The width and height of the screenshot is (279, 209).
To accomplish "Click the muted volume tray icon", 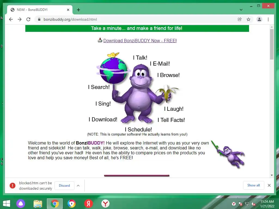I will pos(253,204).
